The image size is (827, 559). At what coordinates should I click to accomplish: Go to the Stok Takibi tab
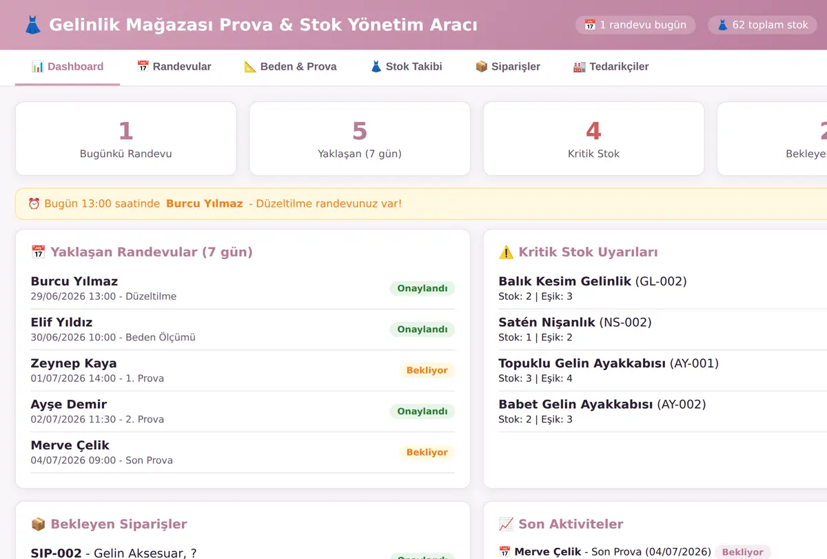[406, 67]
